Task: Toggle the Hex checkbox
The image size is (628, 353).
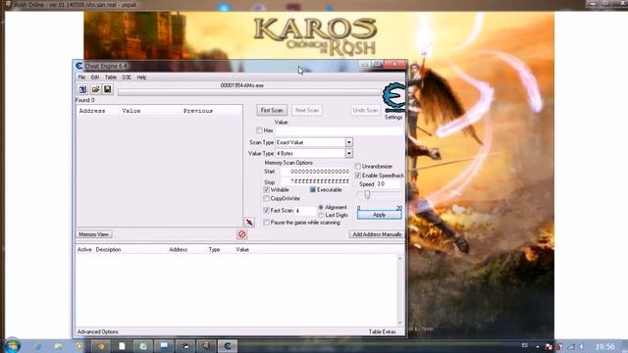Action: pos(259,130)
